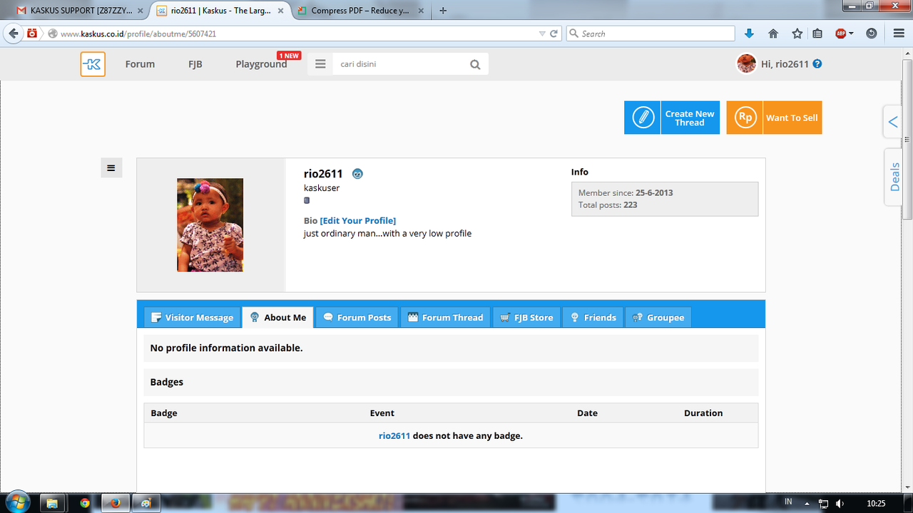
Task: Click the search magnifier in the Kaskus bar
Action: point(475,64)
